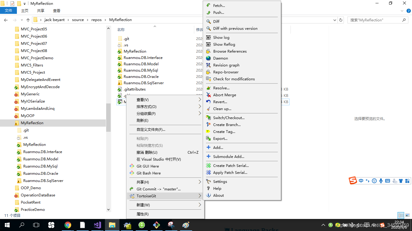412x231 pixels.
Task: Expand the 分组依据(P) submenu arrow
Action: (200, 113)
